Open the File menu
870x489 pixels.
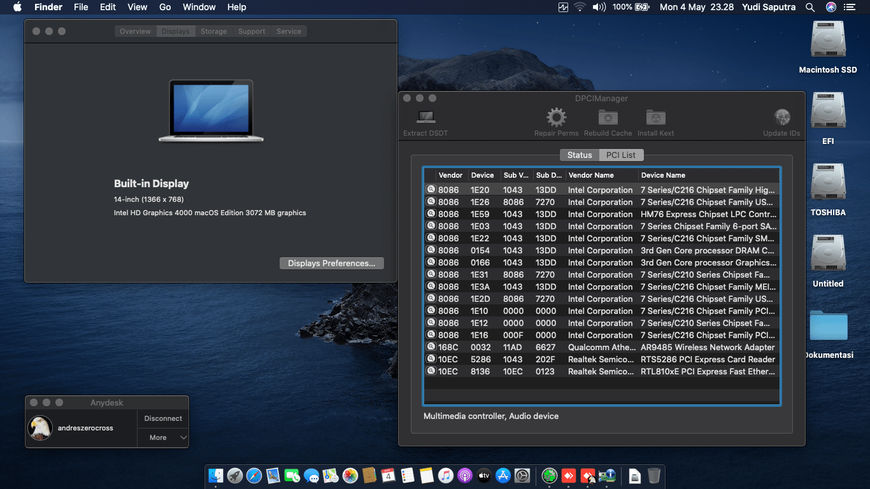(81, 7)
